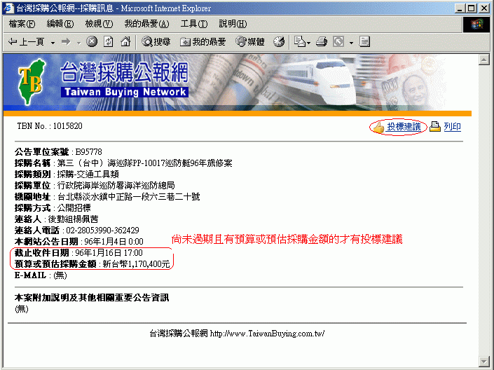Click the Size toolbar icon
Screen dimensions: 494x370
coord(338,41)
